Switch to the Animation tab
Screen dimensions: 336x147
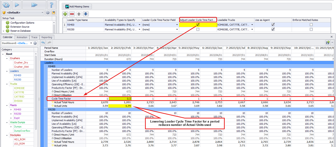pyautogui.click(x=22, y=37)
